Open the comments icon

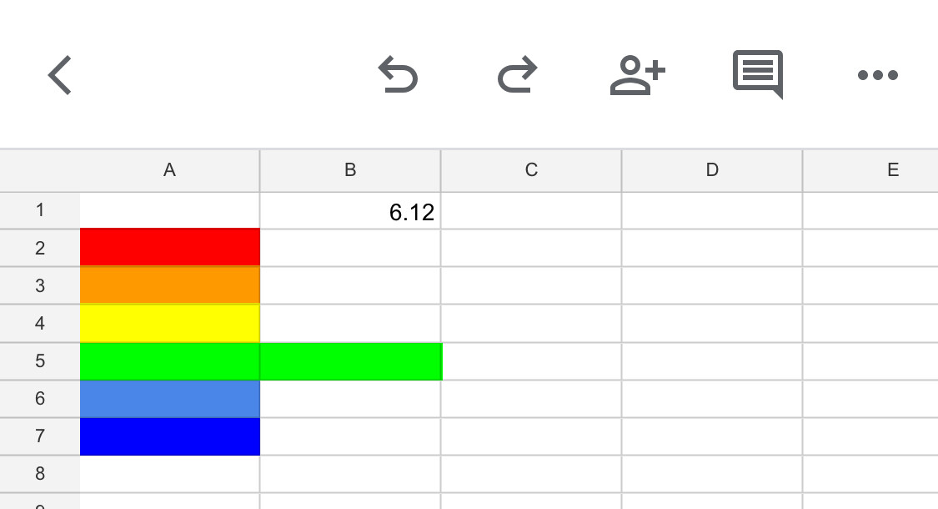tap(758, 75)
